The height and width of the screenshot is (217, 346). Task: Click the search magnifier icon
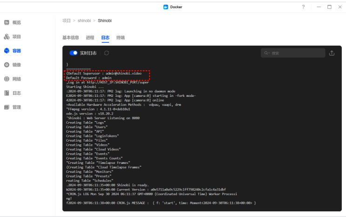point(266,53)
